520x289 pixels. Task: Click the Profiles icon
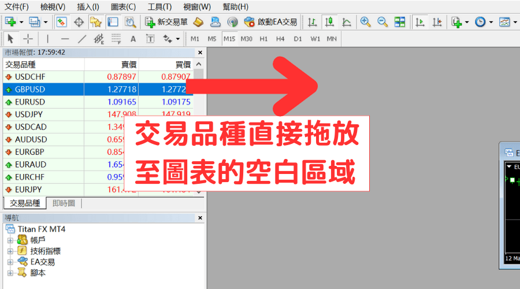pyautogui.click(x=35, y=22)
